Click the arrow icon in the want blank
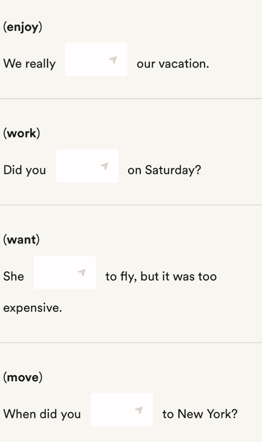 pos(82,272)
